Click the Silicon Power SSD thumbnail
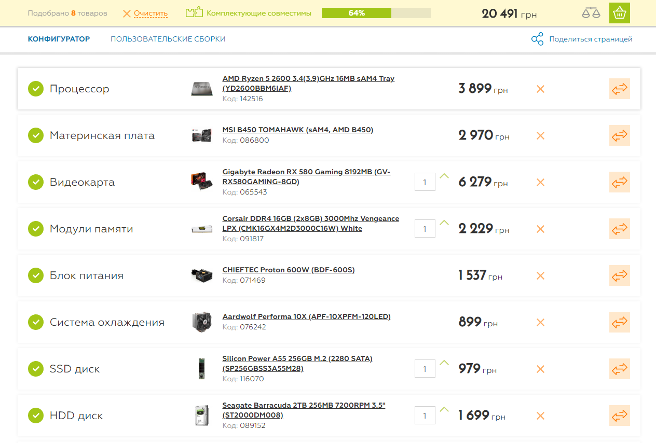 [x=201, y=369]
